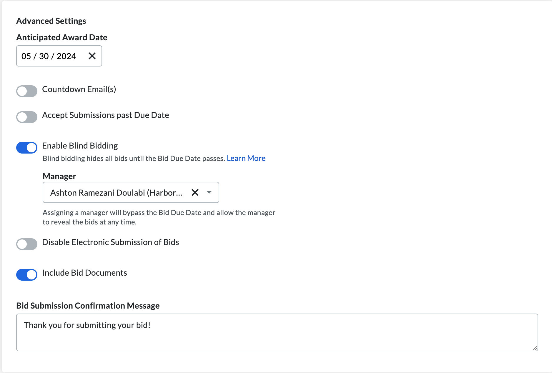Click the year field showing 2024

tap(66, 56)
